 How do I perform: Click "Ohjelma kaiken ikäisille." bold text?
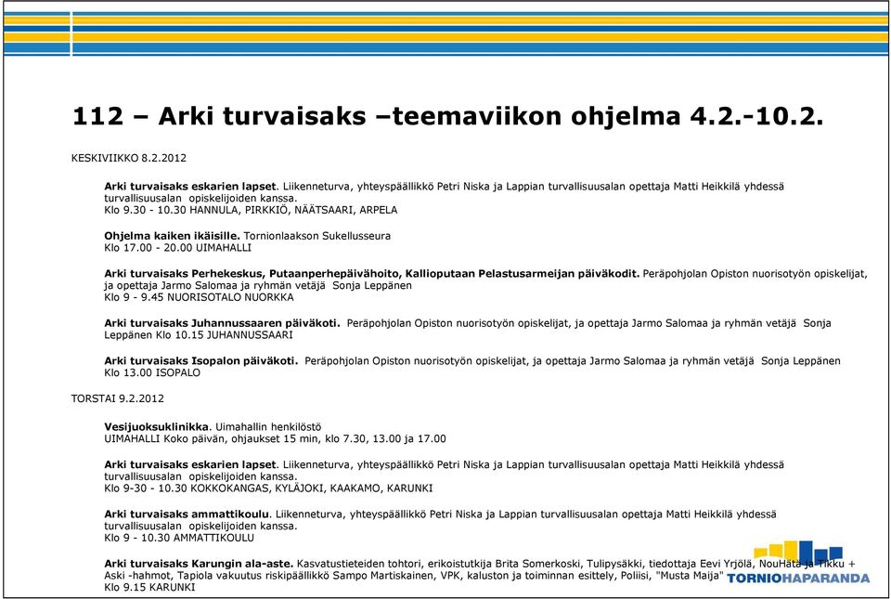[x=173, y=236]
